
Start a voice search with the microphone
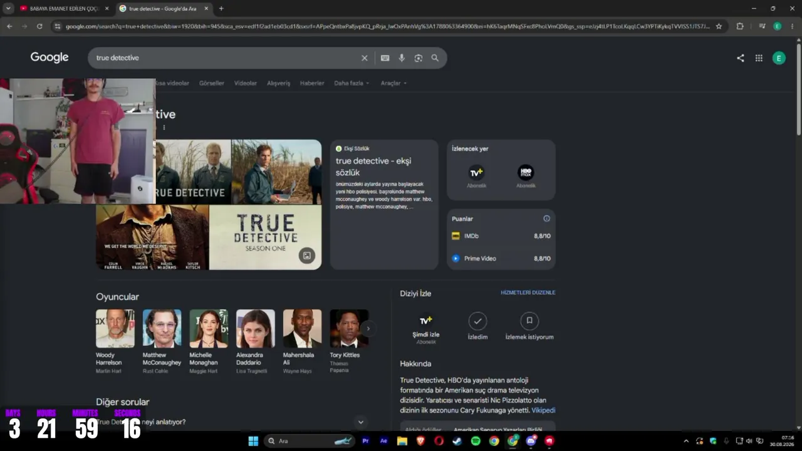402,58
